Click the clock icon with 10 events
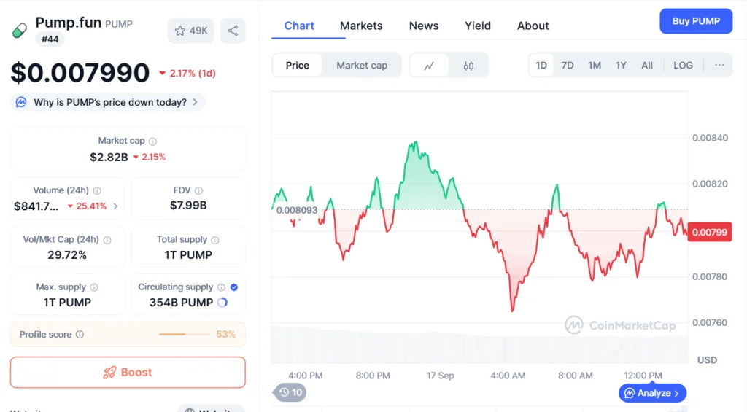The image size is (747, 412). click(x=285, y=392)
